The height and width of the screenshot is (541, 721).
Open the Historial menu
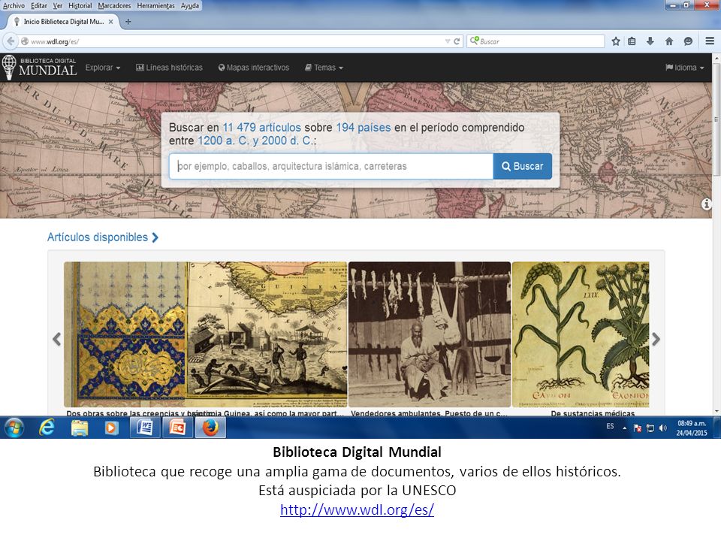[80, 5]
